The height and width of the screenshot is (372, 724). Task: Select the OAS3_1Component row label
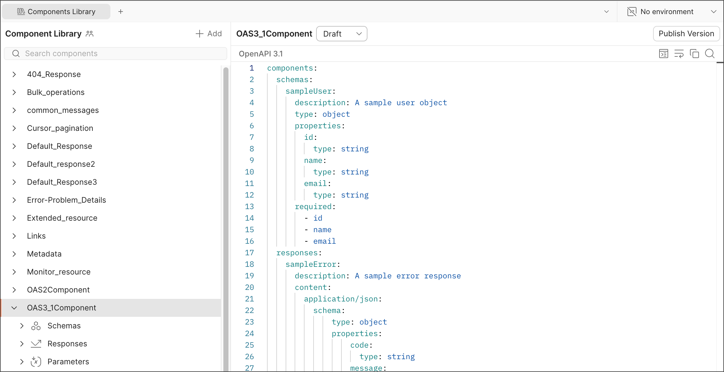[61, 308]
